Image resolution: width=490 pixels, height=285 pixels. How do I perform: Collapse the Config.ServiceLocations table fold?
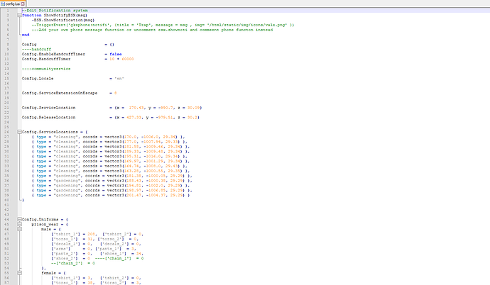(19, 131)
